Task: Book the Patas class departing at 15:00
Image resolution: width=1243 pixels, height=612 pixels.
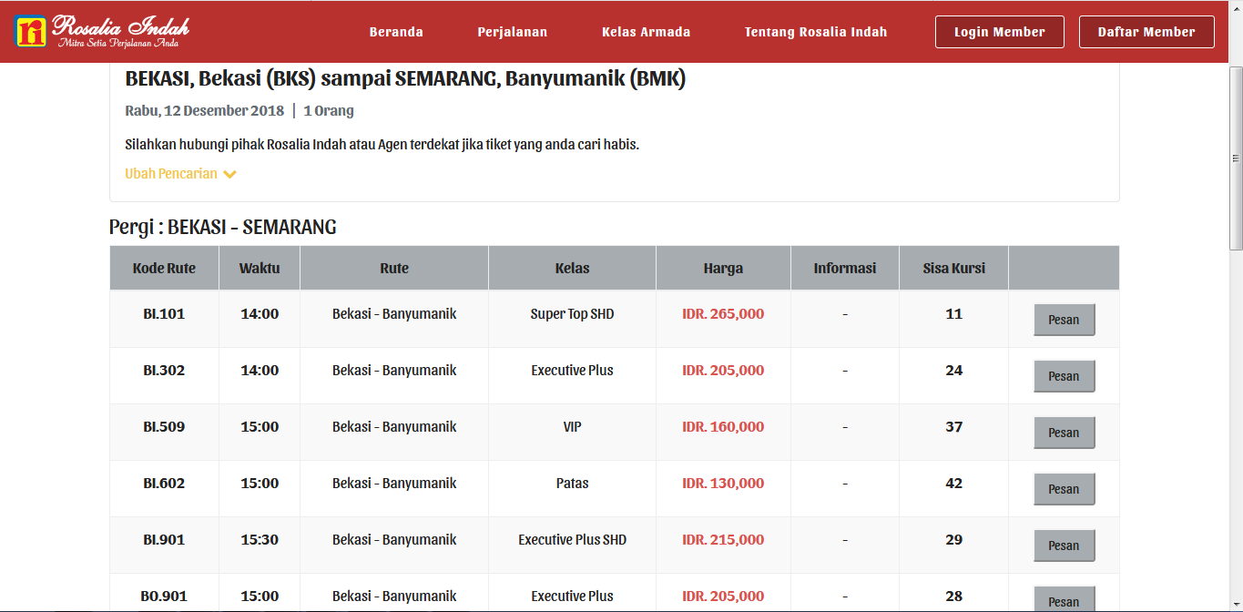Action: [x=1064, y=488]
